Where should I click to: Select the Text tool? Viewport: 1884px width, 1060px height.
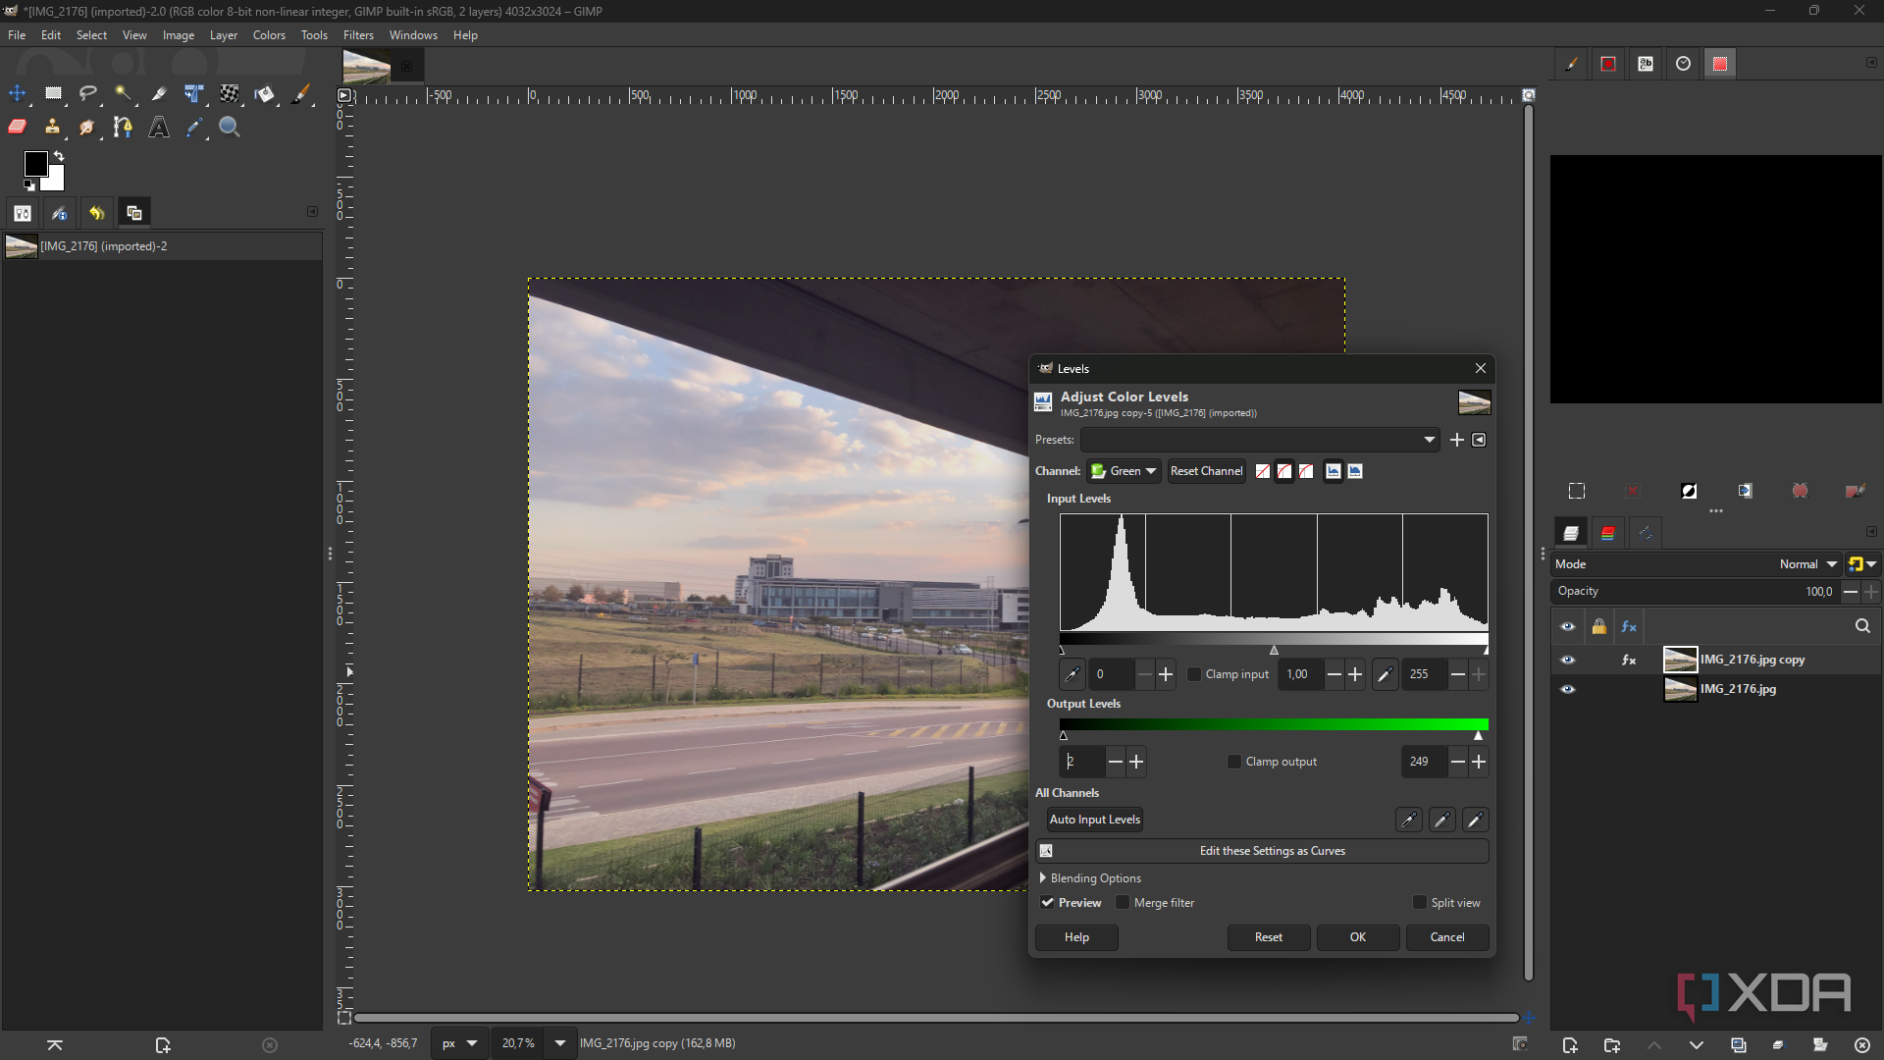158,127
